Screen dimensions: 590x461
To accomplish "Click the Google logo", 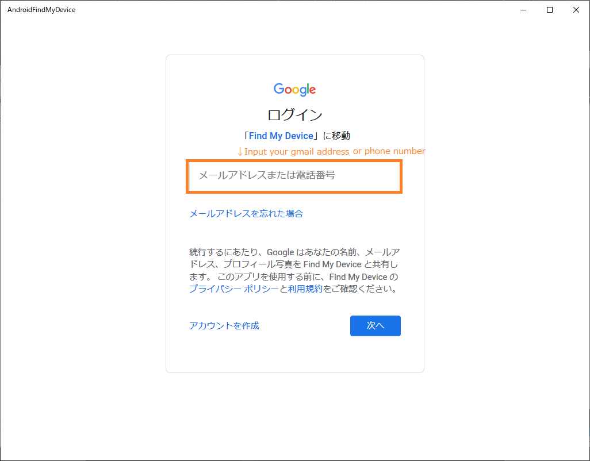I will click(x=294, y=90).
